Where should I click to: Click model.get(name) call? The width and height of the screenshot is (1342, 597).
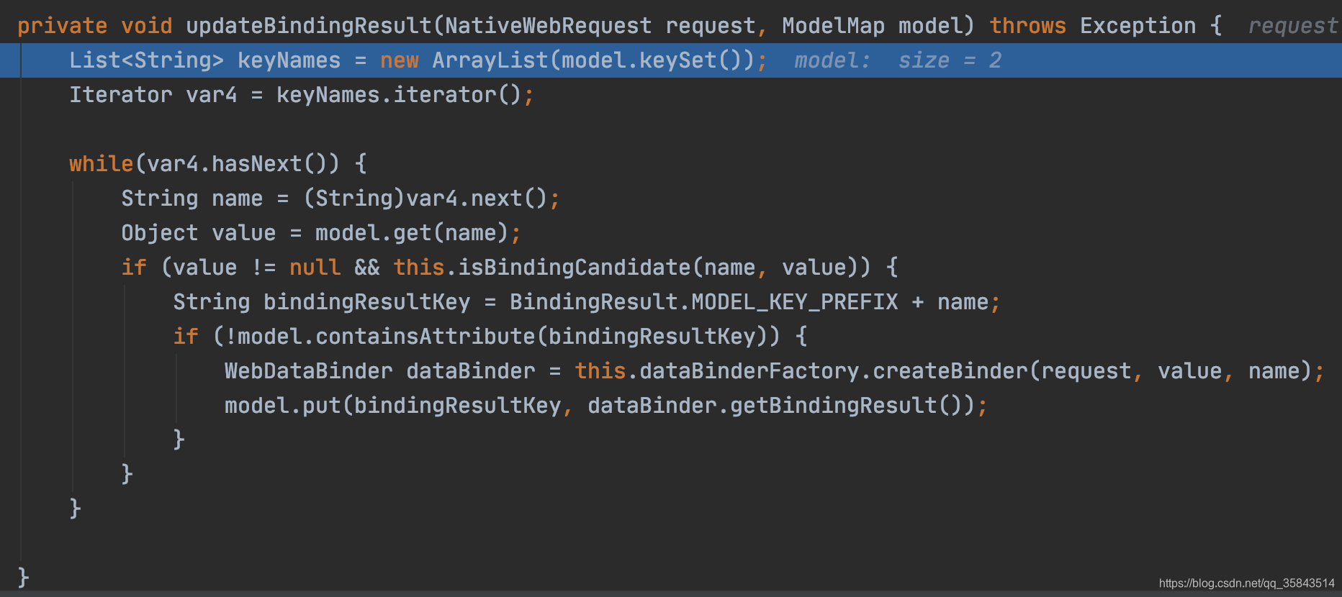[413, 233]
